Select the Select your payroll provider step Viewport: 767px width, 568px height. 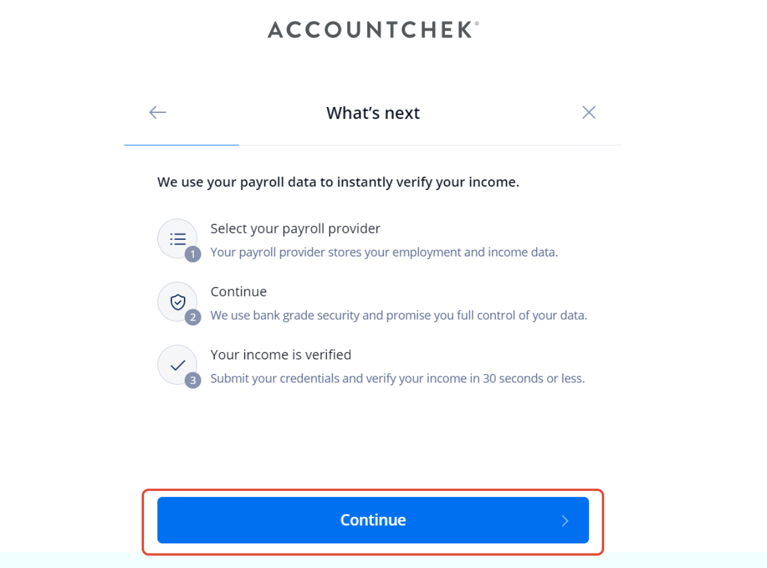click(295, 228)
